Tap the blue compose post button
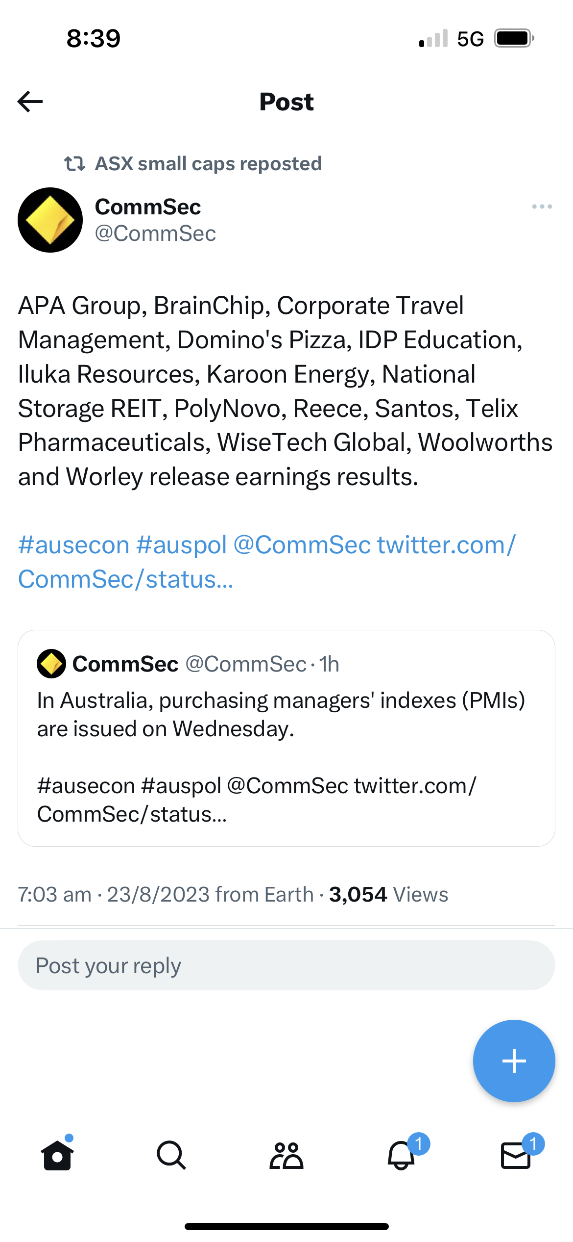The image size is (573, 1242). point(514,1061)
